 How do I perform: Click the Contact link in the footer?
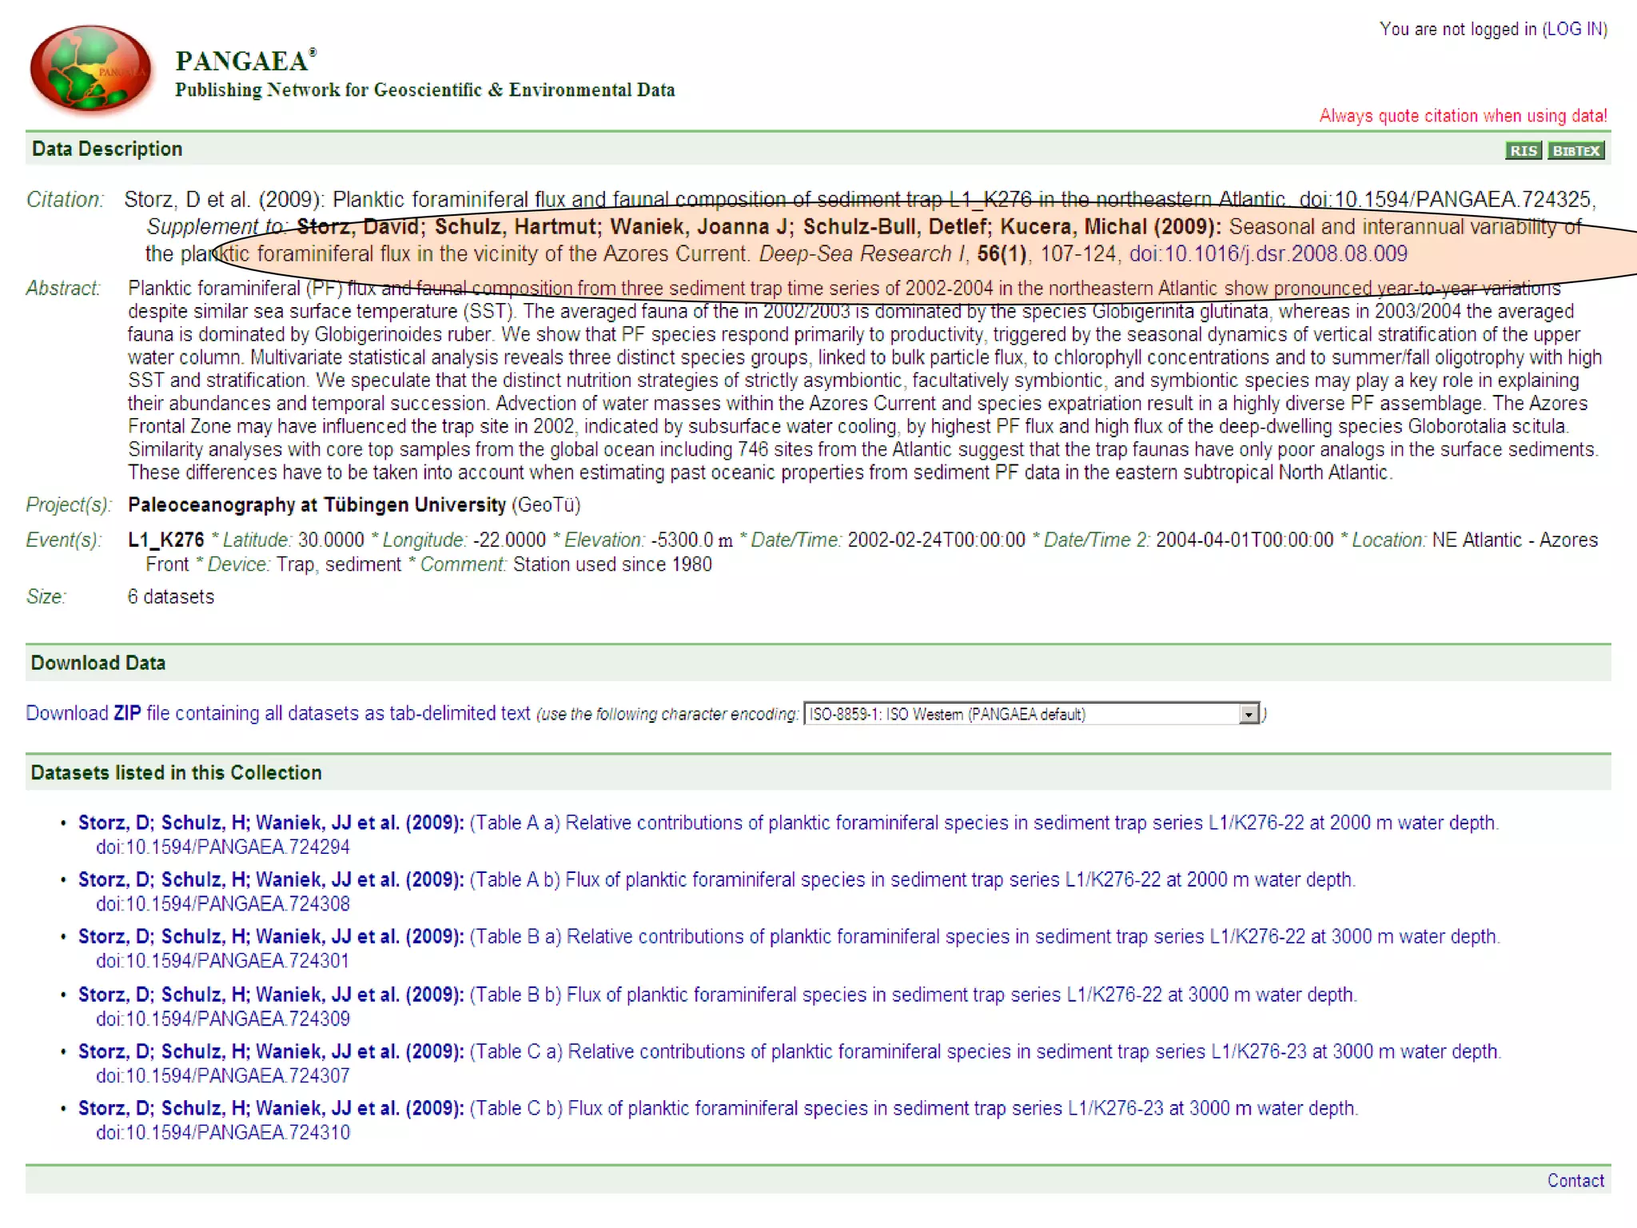(x=1575, y=1181)
